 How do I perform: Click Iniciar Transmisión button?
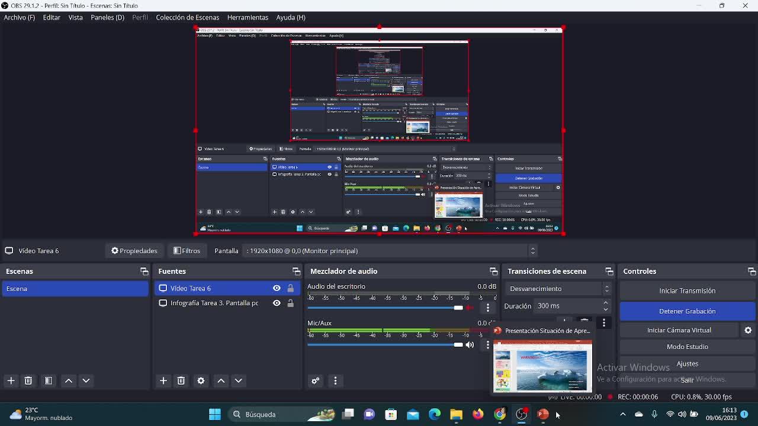pos(687,291)
